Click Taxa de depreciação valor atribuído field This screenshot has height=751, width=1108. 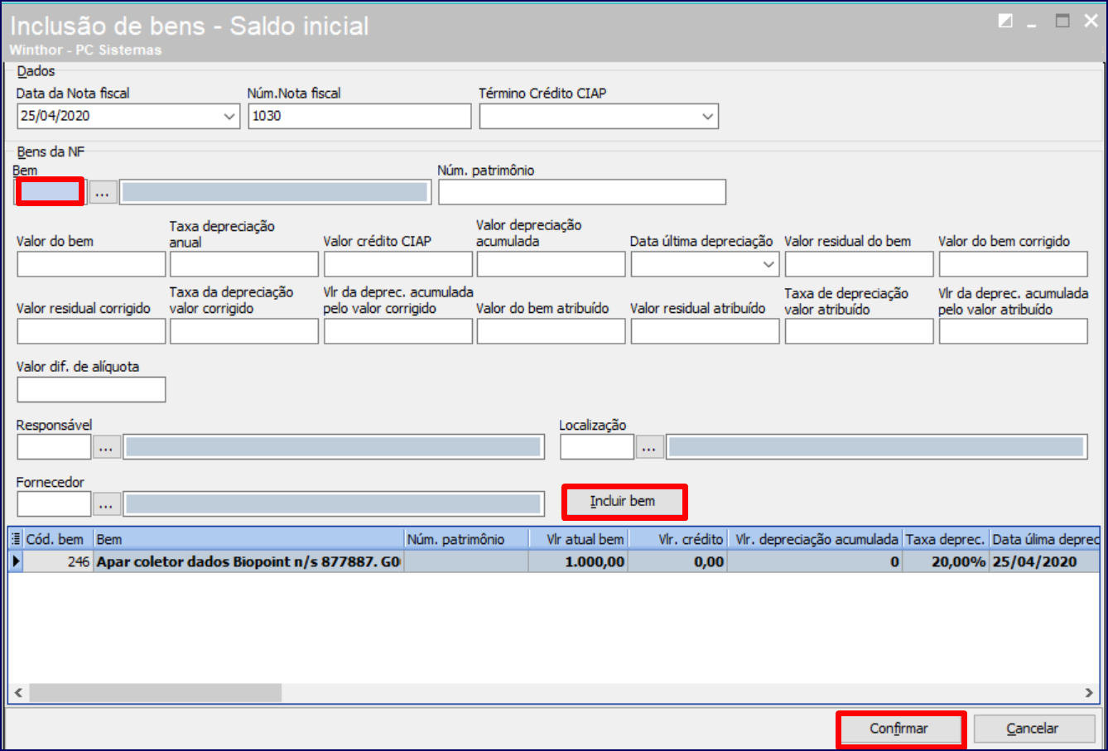pos(860,331)
